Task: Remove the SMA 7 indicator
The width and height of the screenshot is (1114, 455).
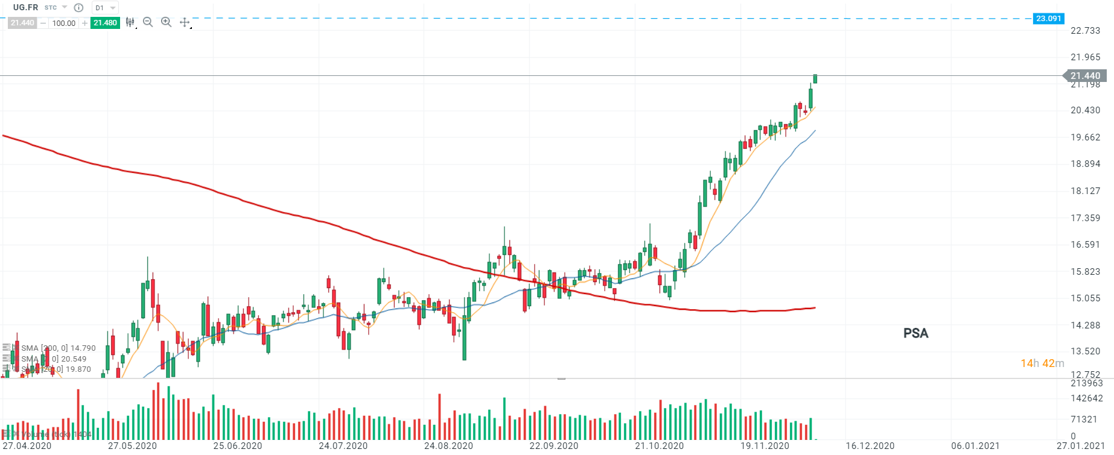Action: [14, 359]
